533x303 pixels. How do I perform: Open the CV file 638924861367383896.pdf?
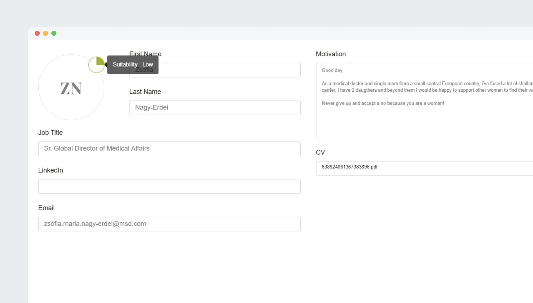350,167
